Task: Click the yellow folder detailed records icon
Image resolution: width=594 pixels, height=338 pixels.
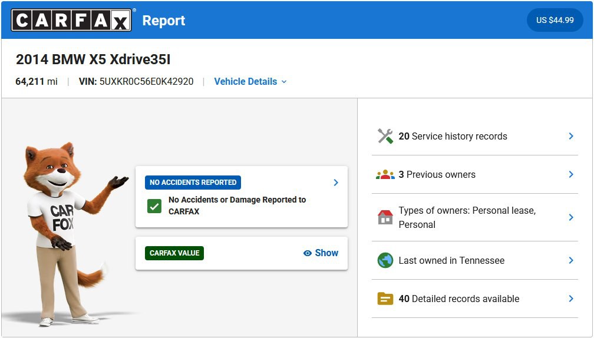Action: point(385,299)
